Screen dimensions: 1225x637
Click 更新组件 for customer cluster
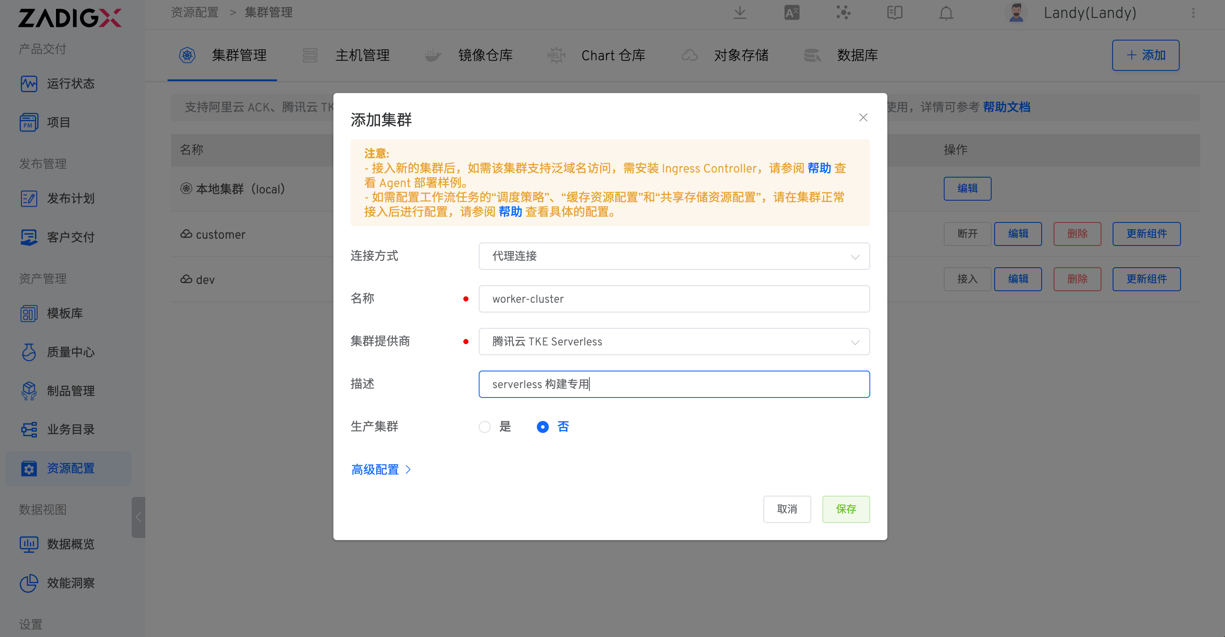click(1146, 234)
